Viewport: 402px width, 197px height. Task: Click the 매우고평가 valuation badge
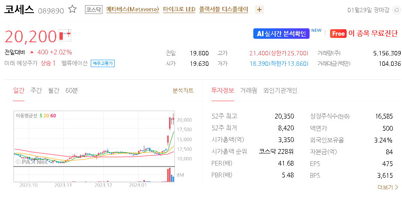click(x=102, y=63)
